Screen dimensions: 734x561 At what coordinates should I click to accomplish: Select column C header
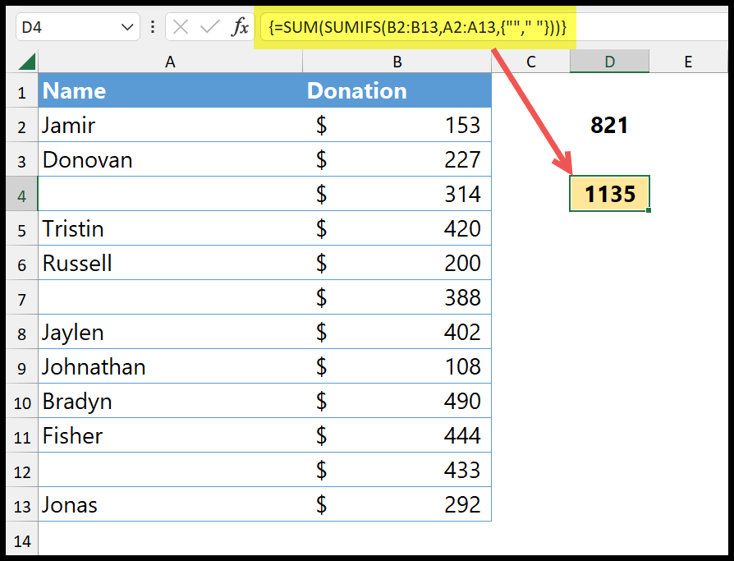coord(531,62)
